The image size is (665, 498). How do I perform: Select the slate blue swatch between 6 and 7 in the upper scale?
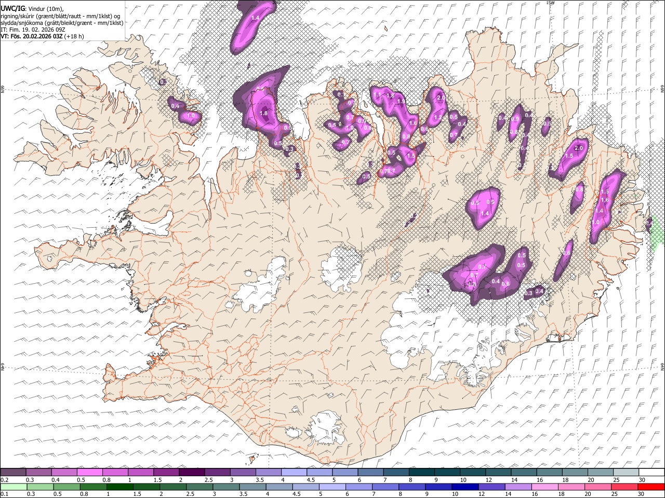[x=370, y=472]
